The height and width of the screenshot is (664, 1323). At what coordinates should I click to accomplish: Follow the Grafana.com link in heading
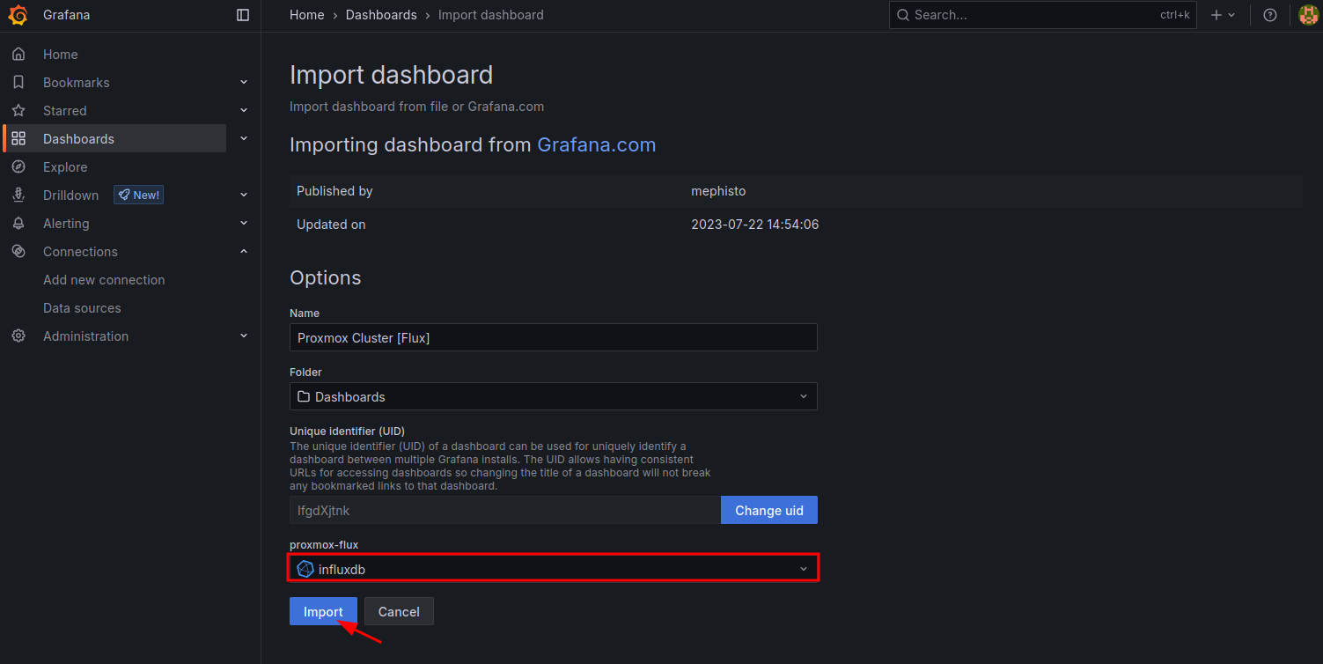(596, 144)
